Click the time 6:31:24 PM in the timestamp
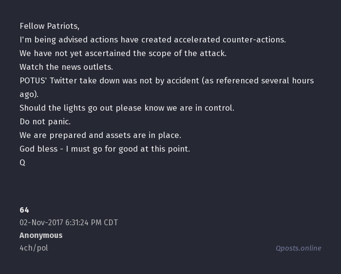The width and height of the screenshot is (341, 274). [x=83, y=223]
